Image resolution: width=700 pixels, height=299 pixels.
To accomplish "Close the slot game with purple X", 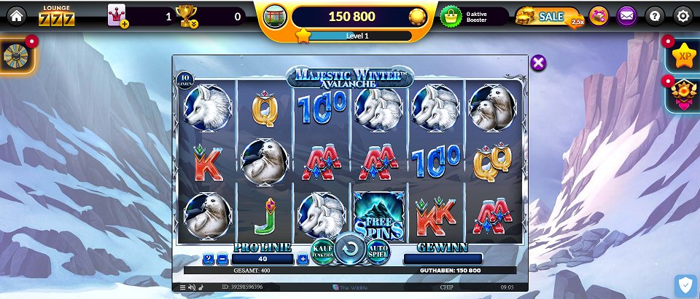I will (538, 63).
